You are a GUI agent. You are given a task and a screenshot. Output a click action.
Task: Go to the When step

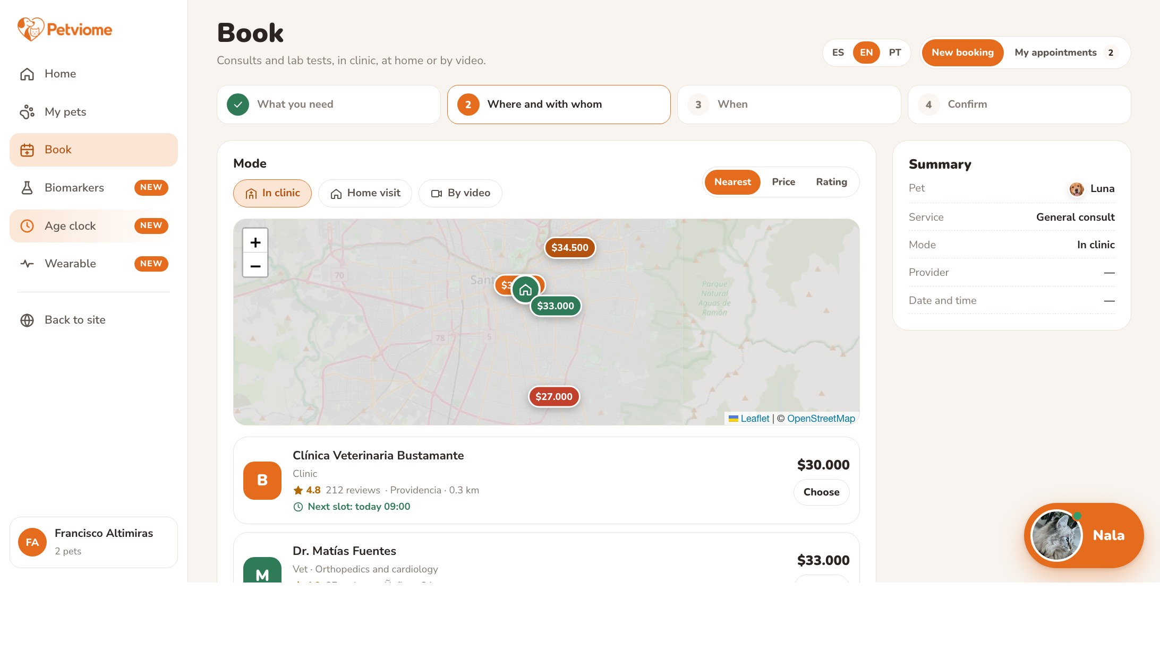tap(789, 105)
